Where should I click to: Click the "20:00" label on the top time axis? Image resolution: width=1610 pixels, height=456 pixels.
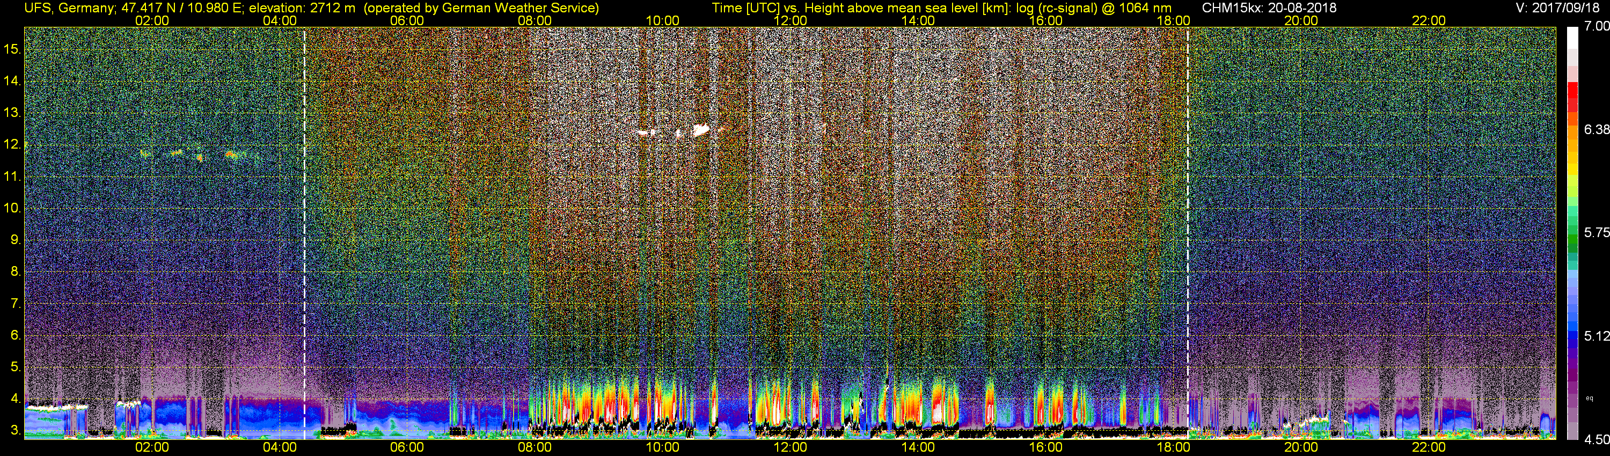(1301, 20)
